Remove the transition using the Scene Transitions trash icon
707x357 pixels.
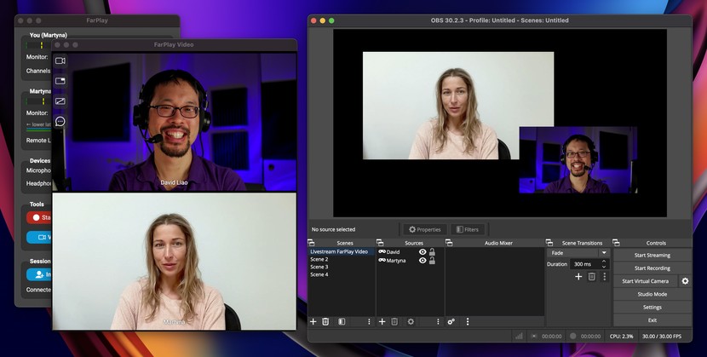pyautogui.click(x=591, y=276)
